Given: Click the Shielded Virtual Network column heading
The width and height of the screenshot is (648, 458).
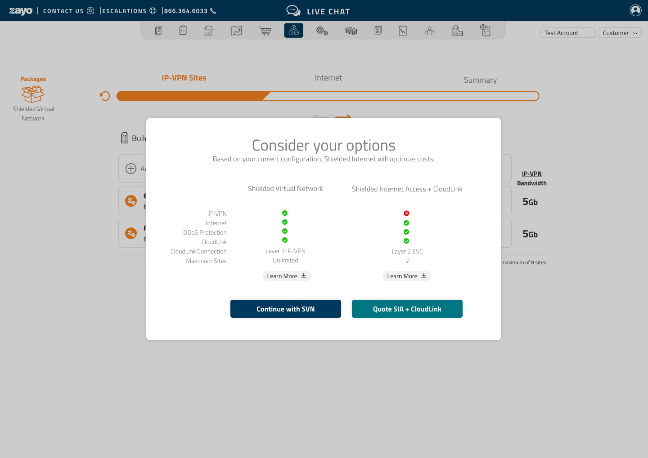Looking at the screenshot, I should pos(285,189).
